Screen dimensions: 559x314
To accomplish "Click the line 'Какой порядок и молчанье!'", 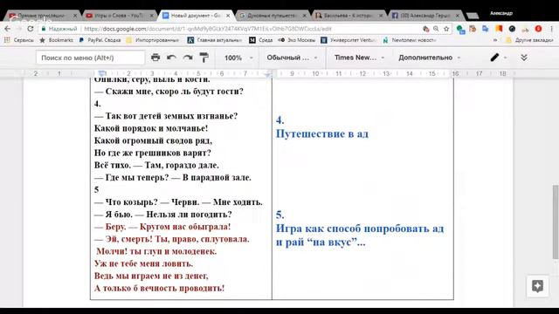I will 151,128.
